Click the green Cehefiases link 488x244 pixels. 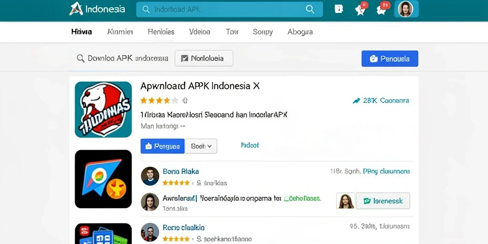[303, 198]
